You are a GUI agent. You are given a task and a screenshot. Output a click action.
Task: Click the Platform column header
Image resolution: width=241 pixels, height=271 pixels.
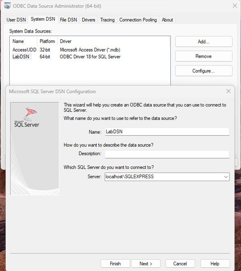(47, 41)
